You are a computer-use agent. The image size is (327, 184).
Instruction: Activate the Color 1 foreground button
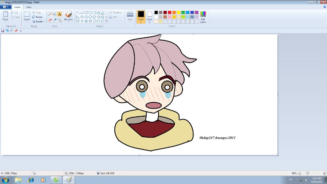[141, 17]
